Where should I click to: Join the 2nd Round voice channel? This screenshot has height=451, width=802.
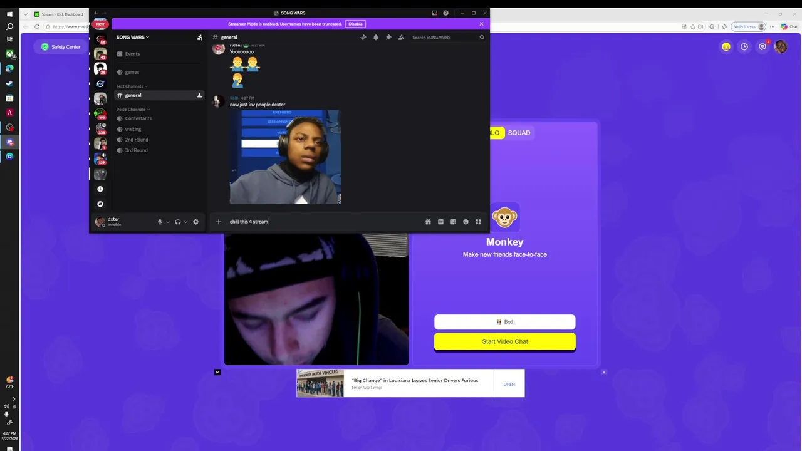pos(159,140)
